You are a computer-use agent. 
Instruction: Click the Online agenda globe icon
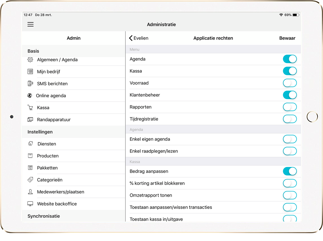pos(30,95)
